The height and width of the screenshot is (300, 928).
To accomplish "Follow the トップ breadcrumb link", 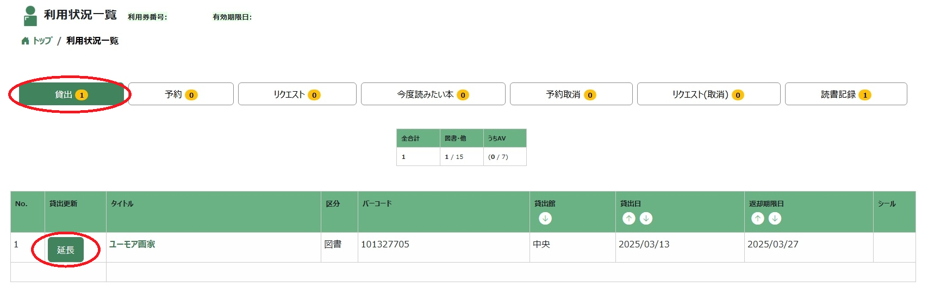I will point(42,41).
